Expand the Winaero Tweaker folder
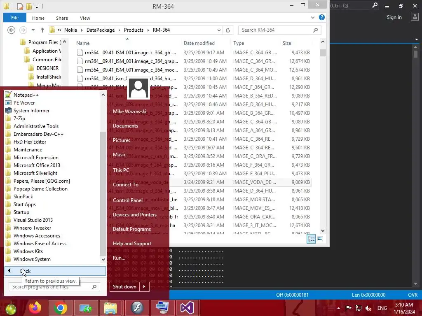The width and height of the screenshot is (422, 316). coord(32,228)
